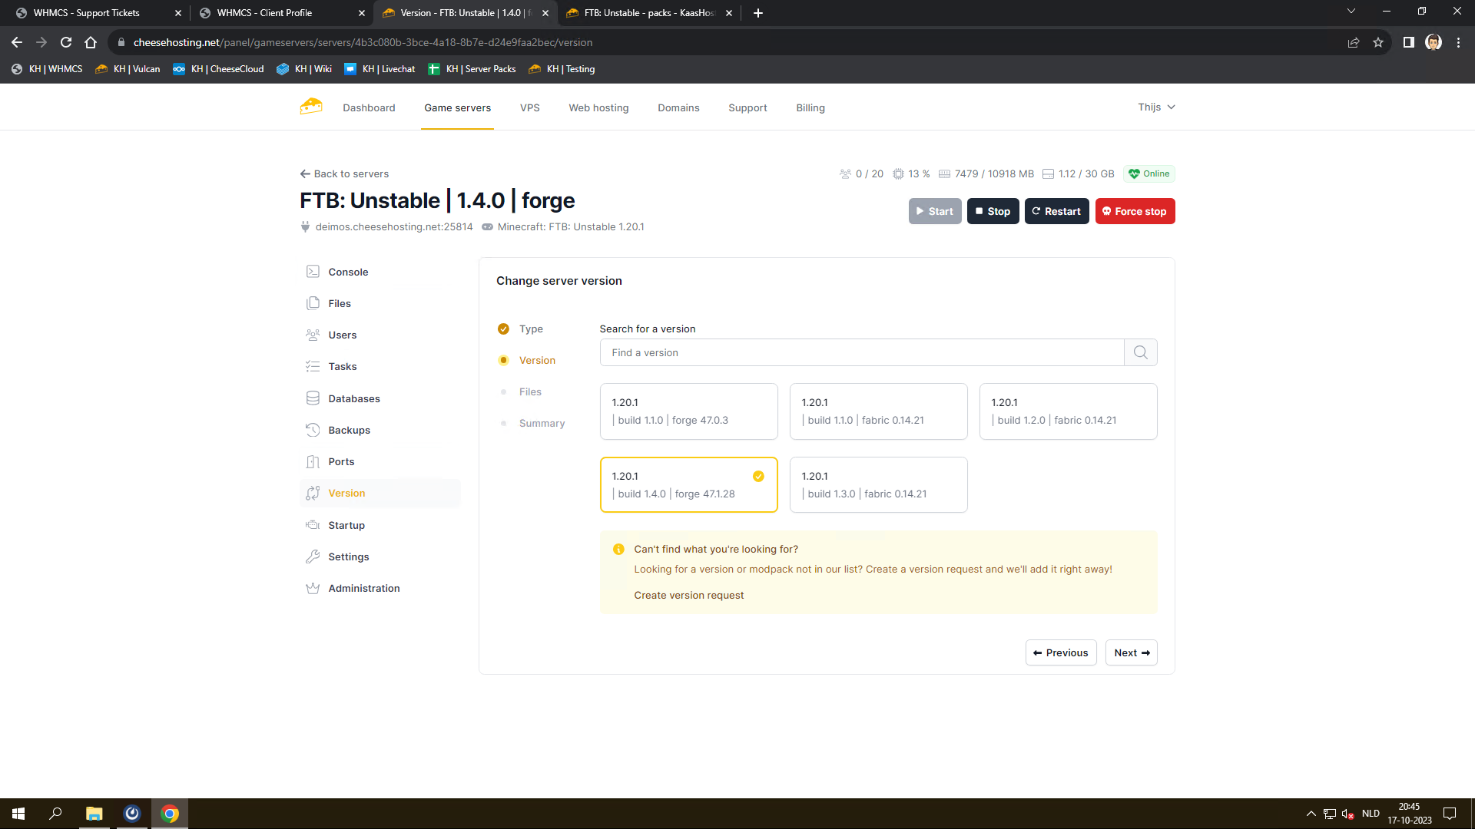The width and height of the screenshot is (1475, 829).
Task: Click Create version request link
Action: pos(688,595)
